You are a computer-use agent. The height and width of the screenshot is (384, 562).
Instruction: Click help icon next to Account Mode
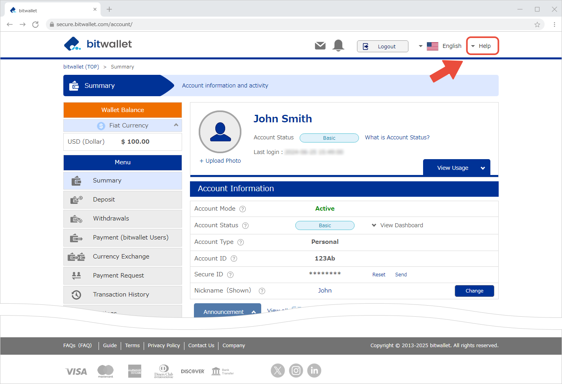pos(243,209)
